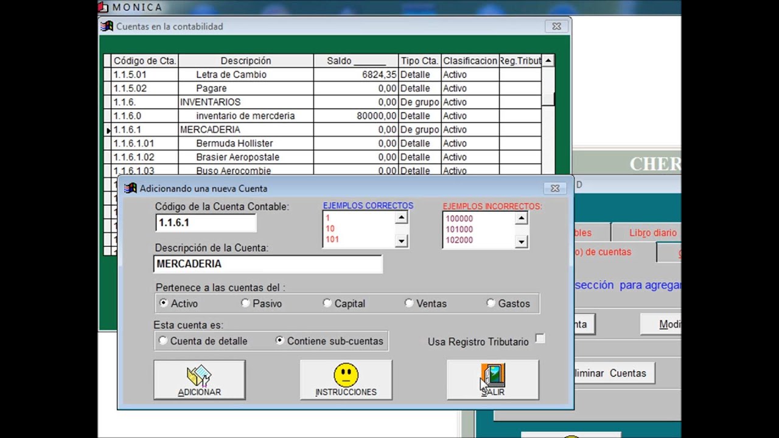Select the Gastos radio button
This screenshot has width=779, height=438.
coord(491,303)
